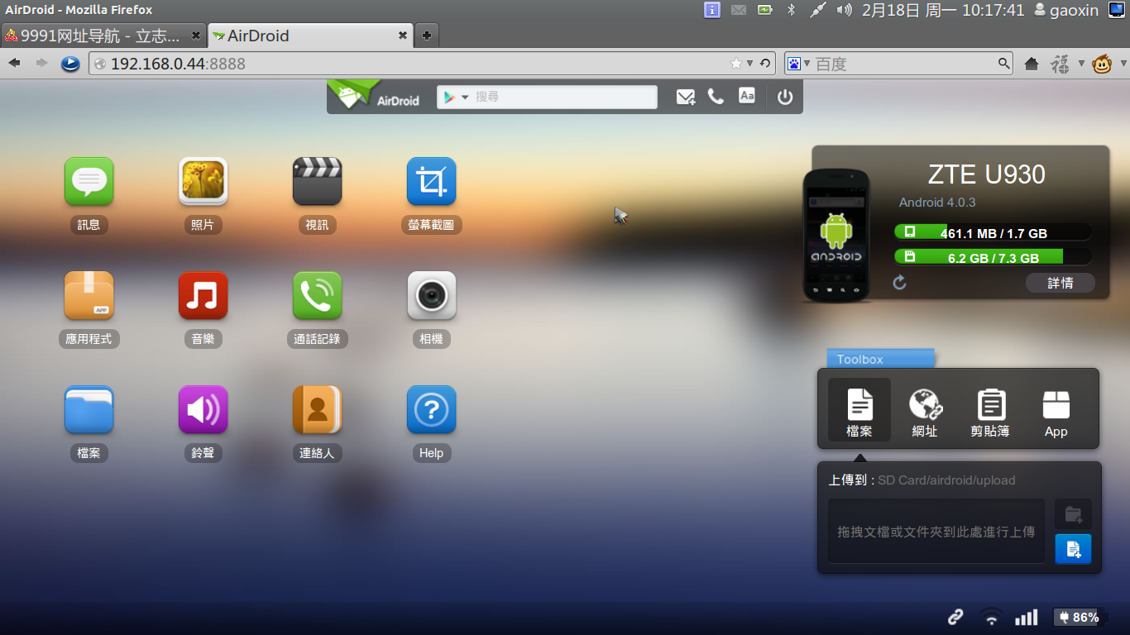Open the Google Play search source dropdown

click(455, 97)
